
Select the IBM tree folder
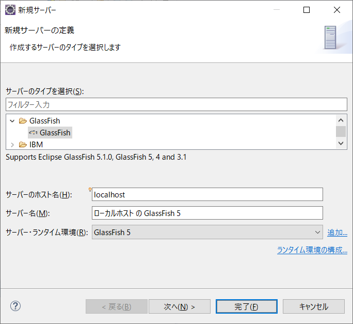(36, 145)
